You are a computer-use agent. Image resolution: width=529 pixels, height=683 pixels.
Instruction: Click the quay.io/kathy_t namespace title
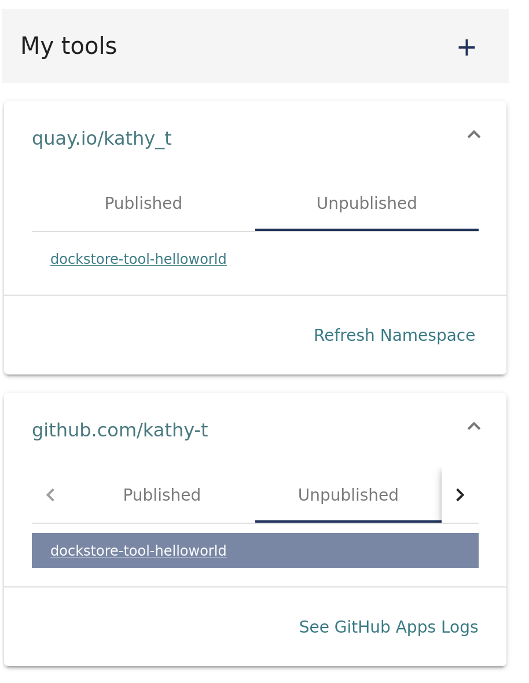(x=102, y=139)
